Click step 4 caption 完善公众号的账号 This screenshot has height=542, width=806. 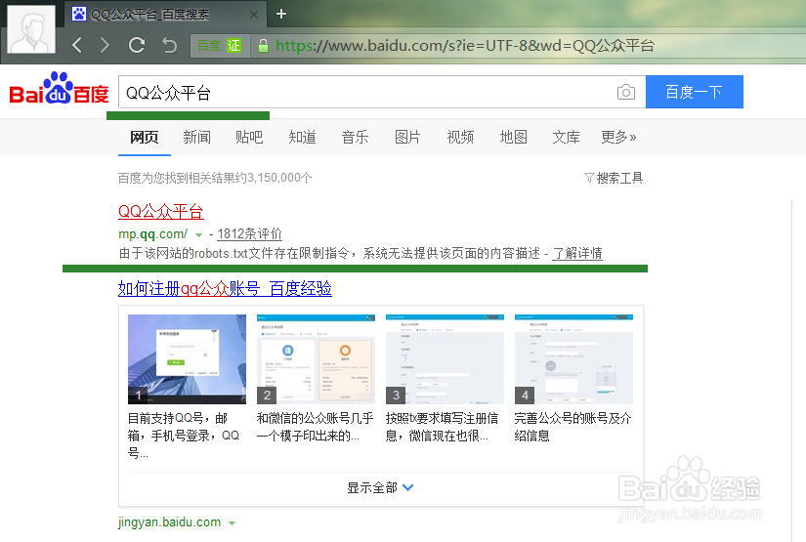[573, 427]
